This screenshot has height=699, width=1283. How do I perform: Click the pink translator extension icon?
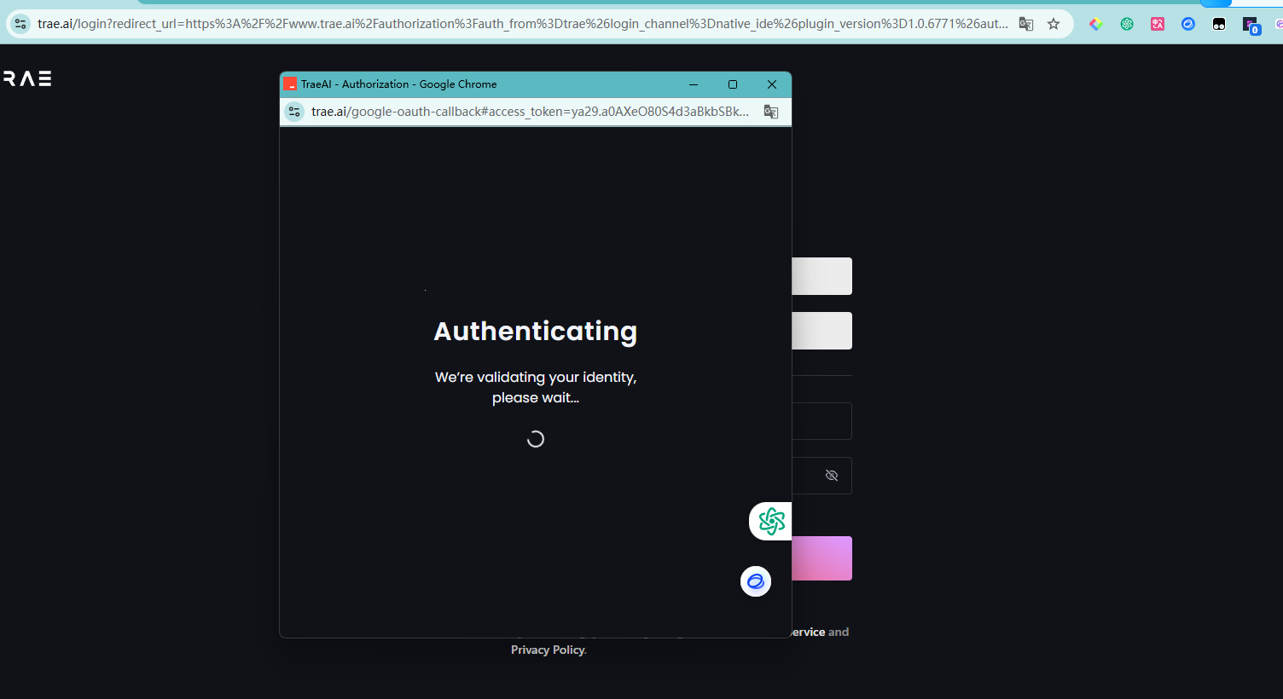coord(1158,24)
